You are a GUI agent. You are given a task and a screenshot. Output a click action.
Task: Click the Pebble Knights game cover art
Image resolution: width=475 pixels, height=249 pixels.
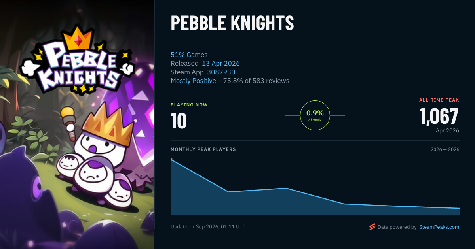(x=77, y=124)
